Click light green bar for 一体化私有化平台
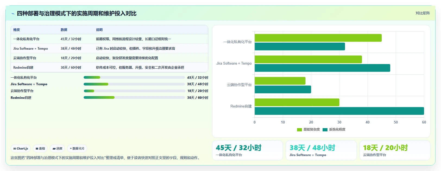441x171 pixels. (x=318, y=38)
